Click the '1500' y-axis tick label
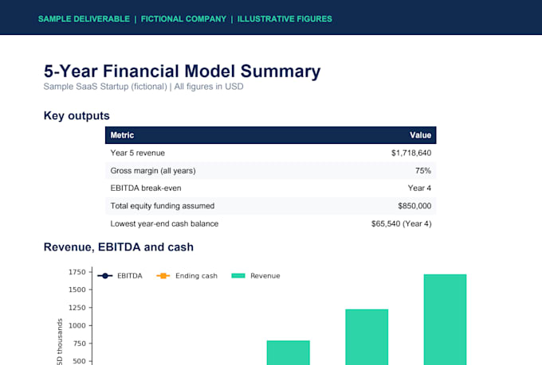The height and width of the screenshot is (365, 542). click(x=77, y=289)
